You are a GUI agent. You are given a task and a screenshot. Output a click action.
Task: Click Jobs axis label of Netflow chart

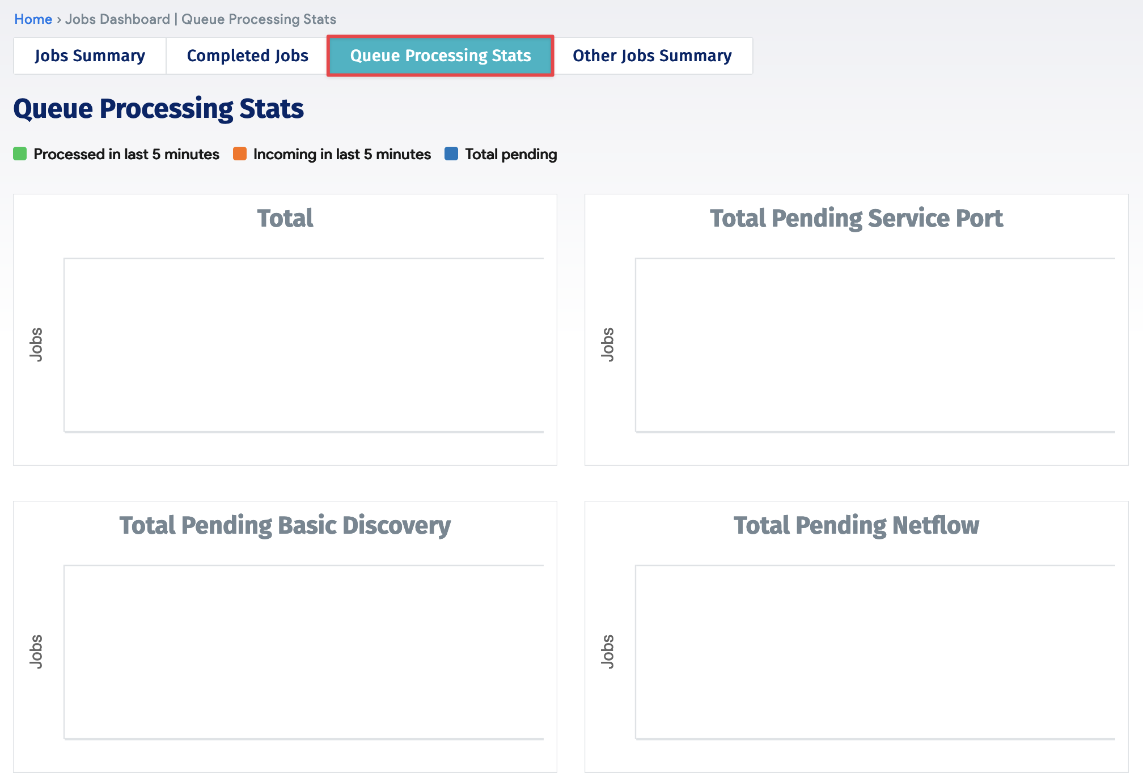click(x=607, y=652)
